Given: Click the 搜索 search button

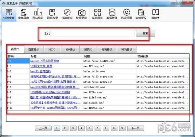Looking at the screenshot, I should [x=146, y=33].
